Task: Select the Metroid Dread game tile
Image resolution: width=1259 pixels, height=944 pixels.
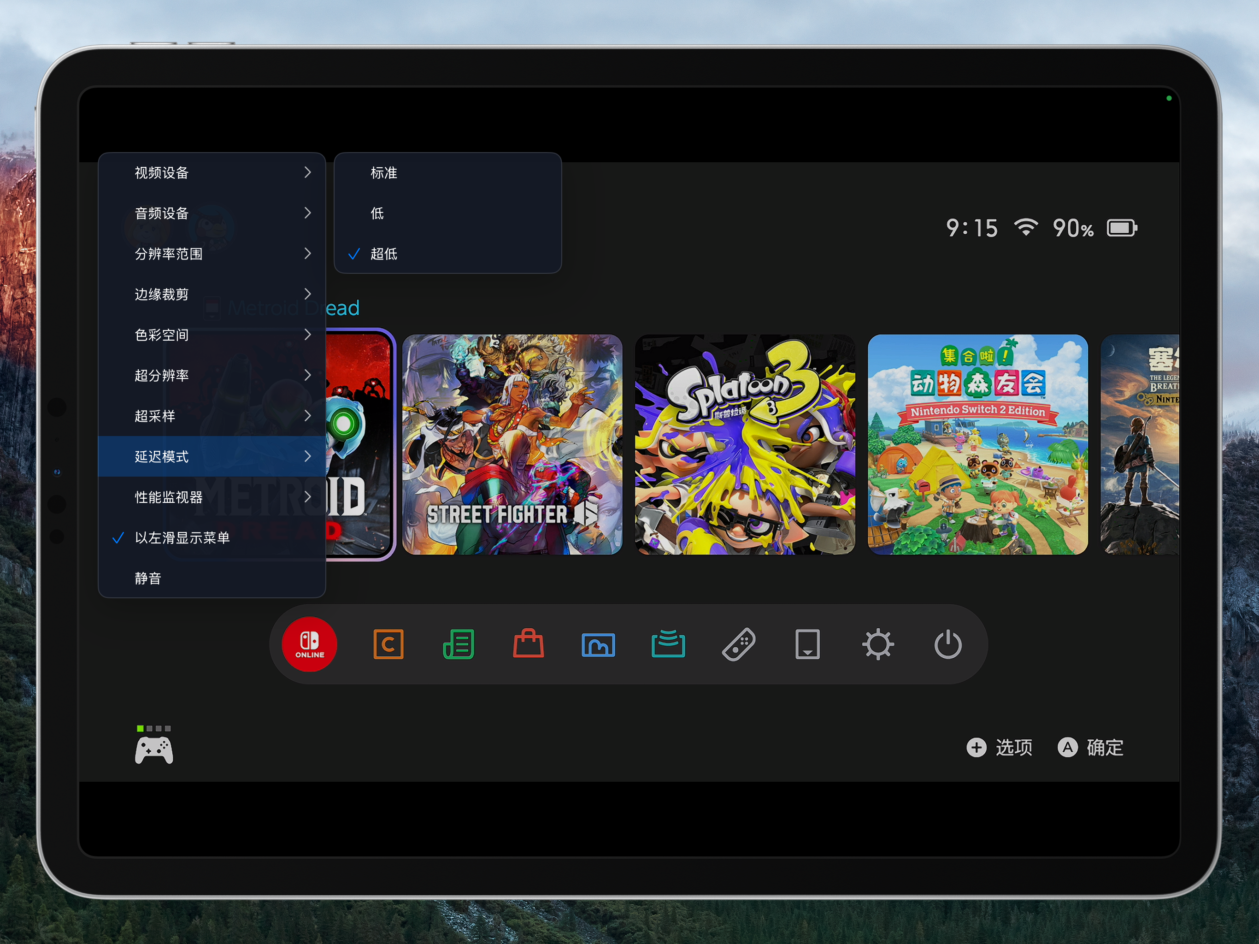Action: [360, 444]
